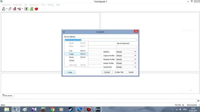Open the Self menu
The width and height of the screenshot is (200, 112).
tap(26, 5)
